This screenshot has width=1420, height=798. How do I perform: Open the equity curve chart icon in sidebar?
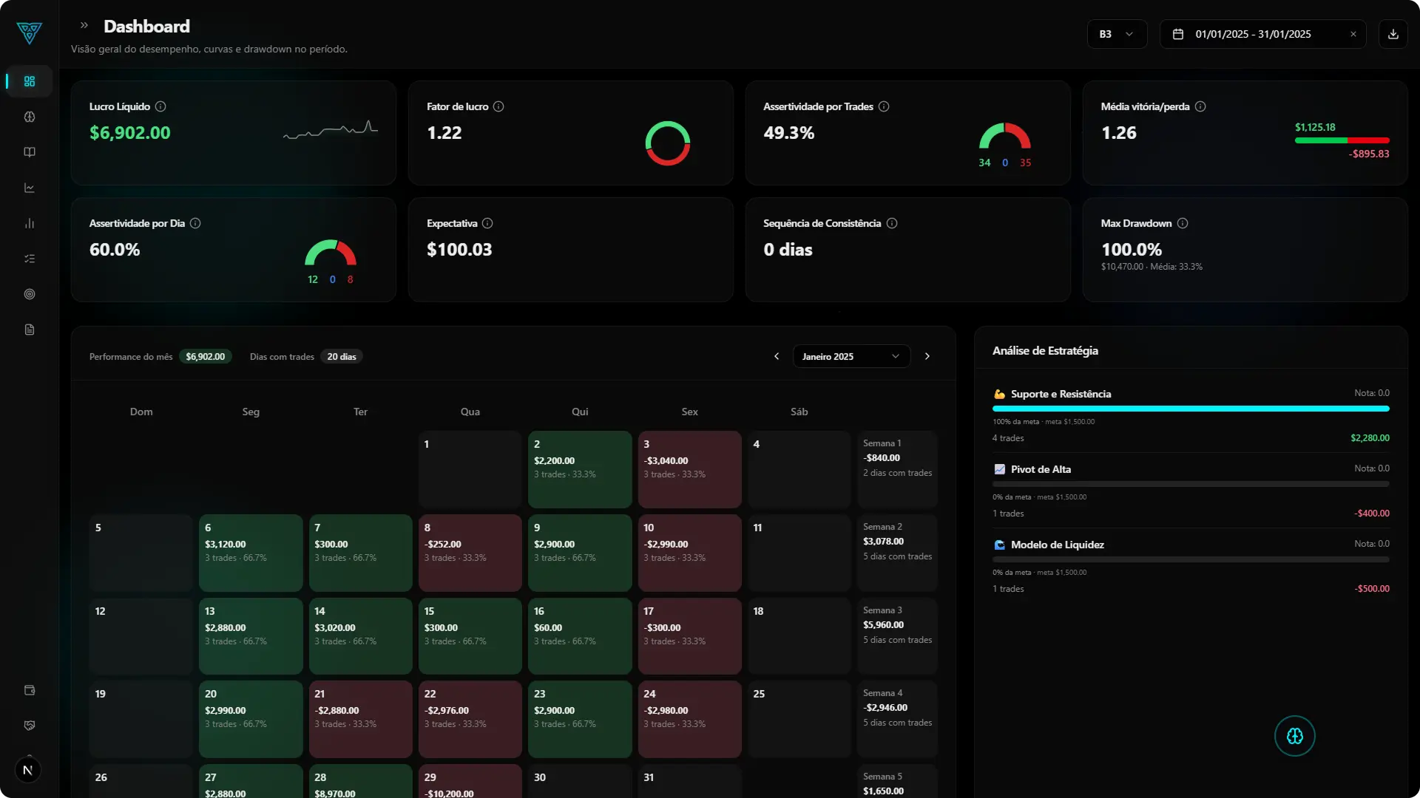[x=29, y=188]
